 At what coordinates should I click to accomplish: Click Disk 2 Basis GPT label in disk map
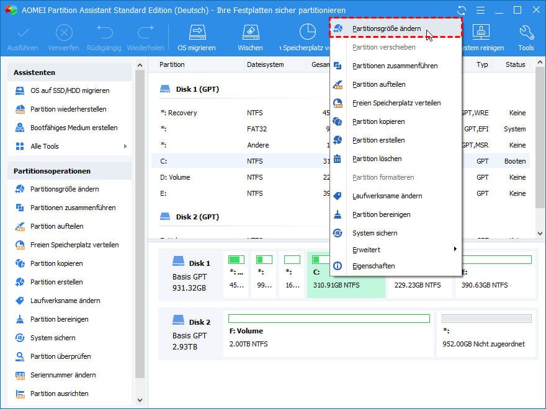(191, 334)
